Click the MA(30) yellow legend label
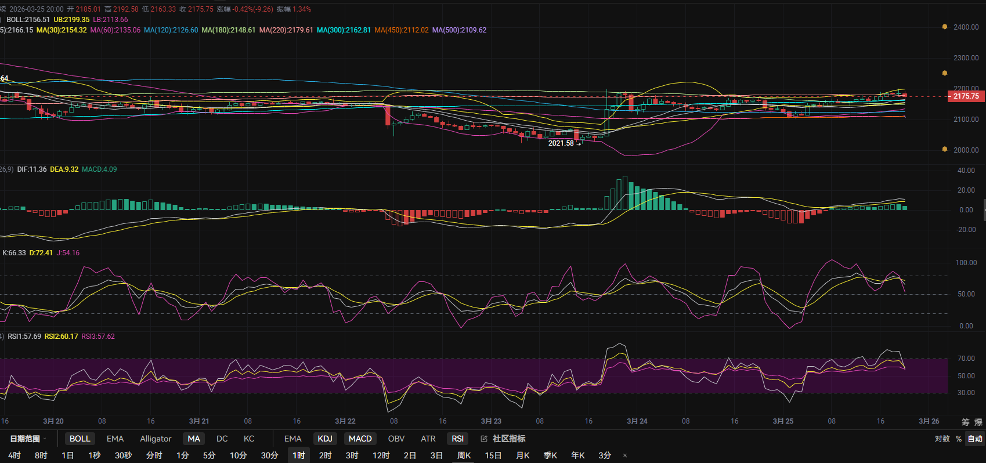The image size is (986, 463). click(x=62, y=30)
